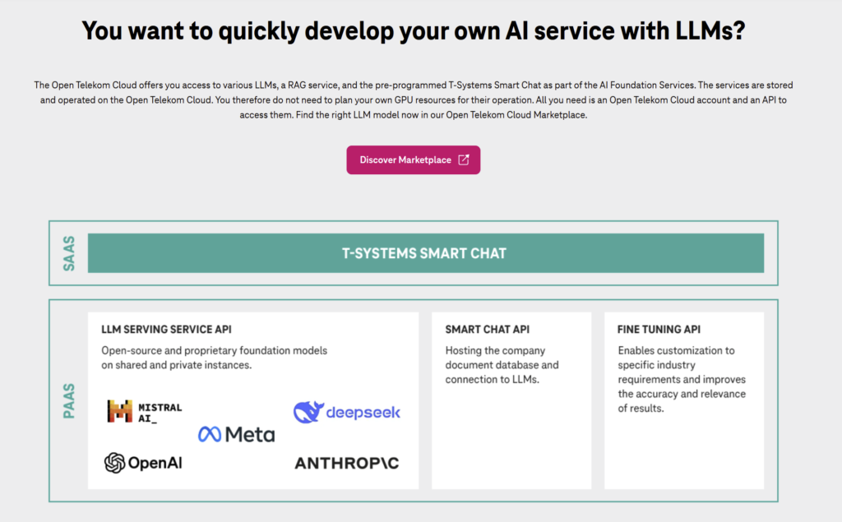Image resolution: width=842 pixels, height=522 pixels.
Task: Click the main AI service headline
Action: click(414, 30)
